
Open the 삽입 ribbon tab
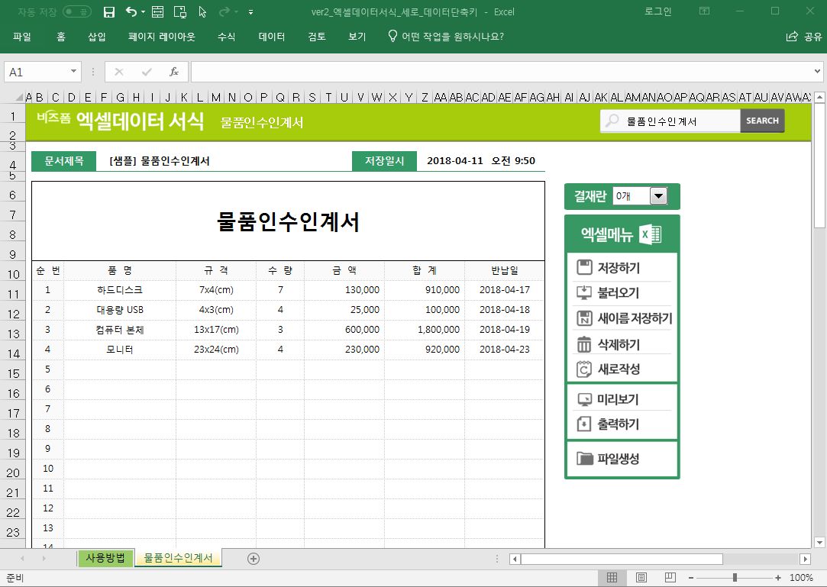point(97,37)
